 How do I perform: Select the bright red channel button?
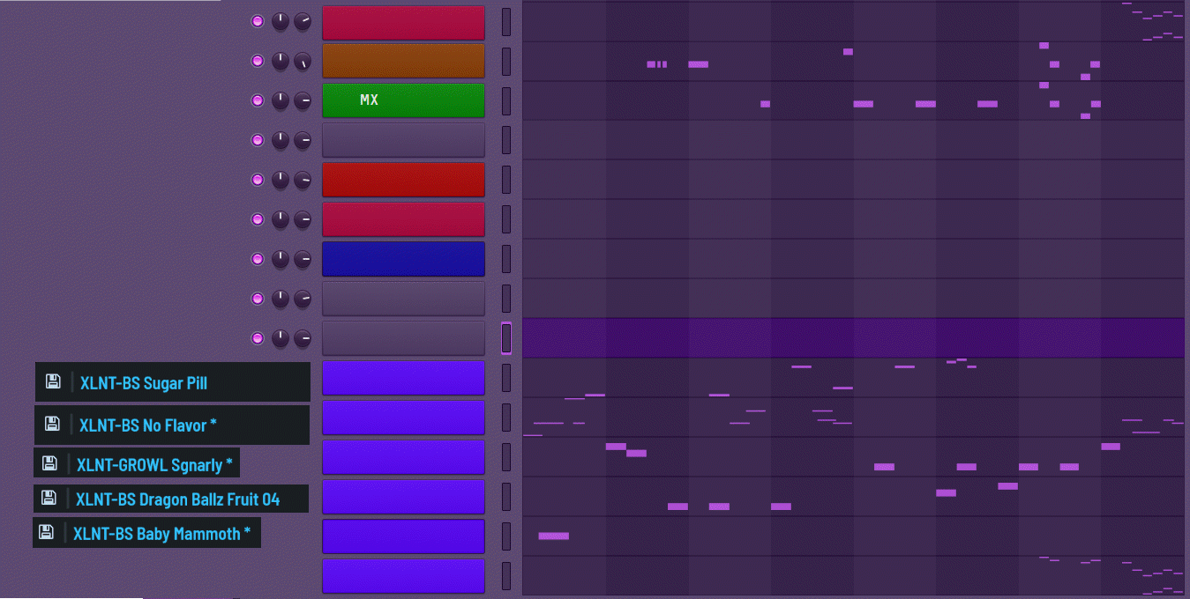click(x=403, y=180)
